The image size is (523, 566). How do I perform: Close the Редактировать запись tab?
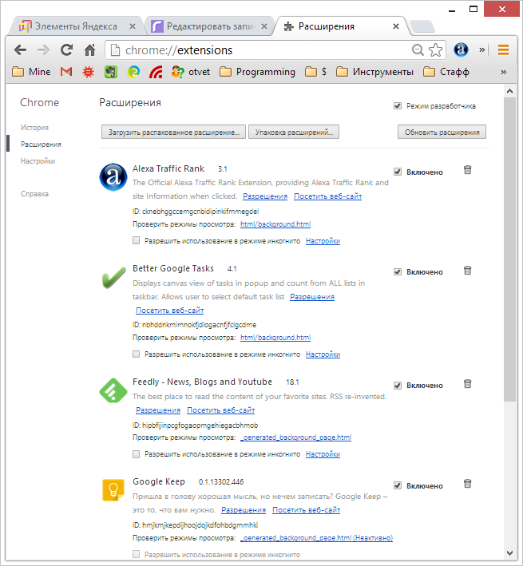[264, 26]
